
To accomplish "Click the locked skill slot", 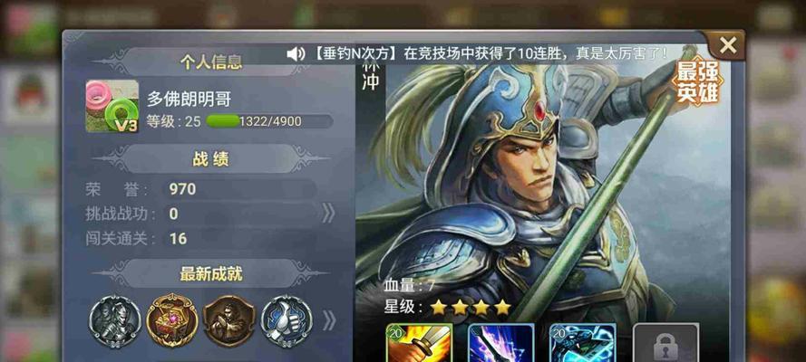I will click(665, 342).
